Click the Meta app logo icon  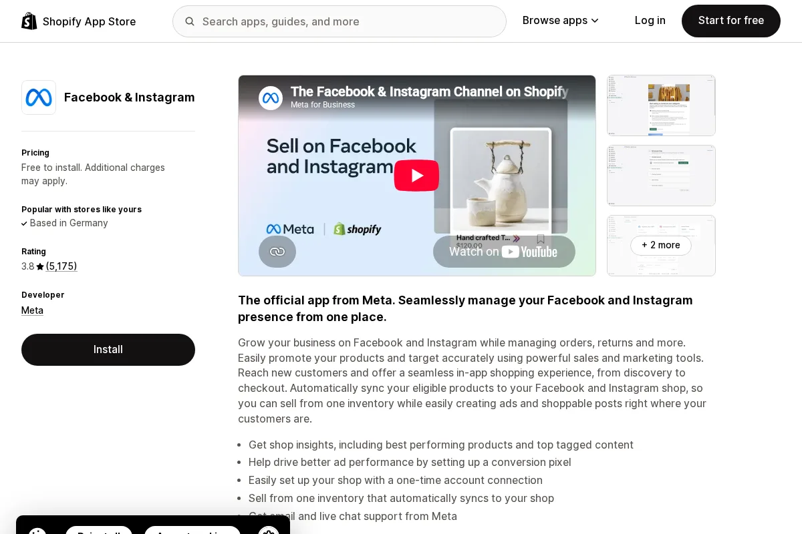[39, 97]
